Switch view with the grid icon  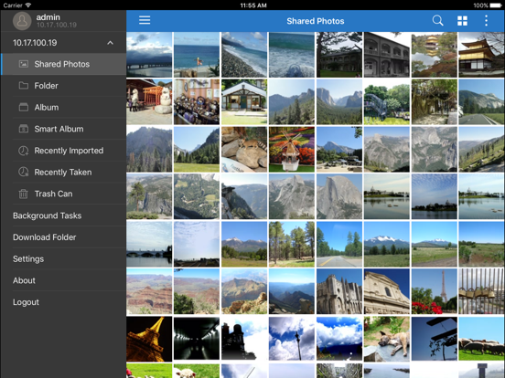pyautogui.click(x=462, y=21)
